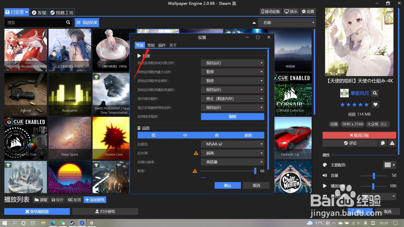Click the weather cloud icon in system tray
Screen dimensions: 404x227
point(310,223)
